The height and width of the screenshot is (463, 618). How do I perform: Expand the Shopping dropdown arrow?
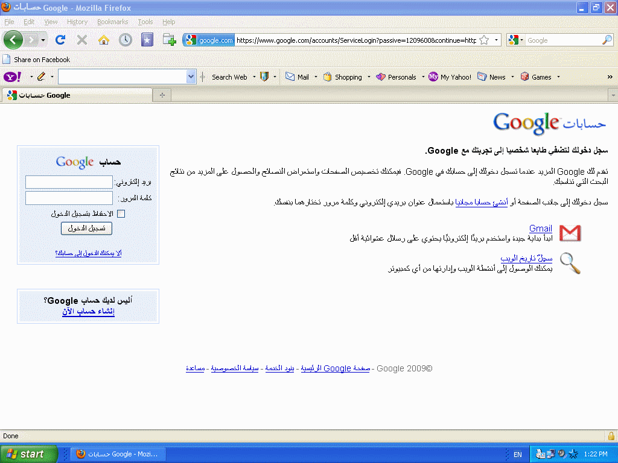coord(369,77)
